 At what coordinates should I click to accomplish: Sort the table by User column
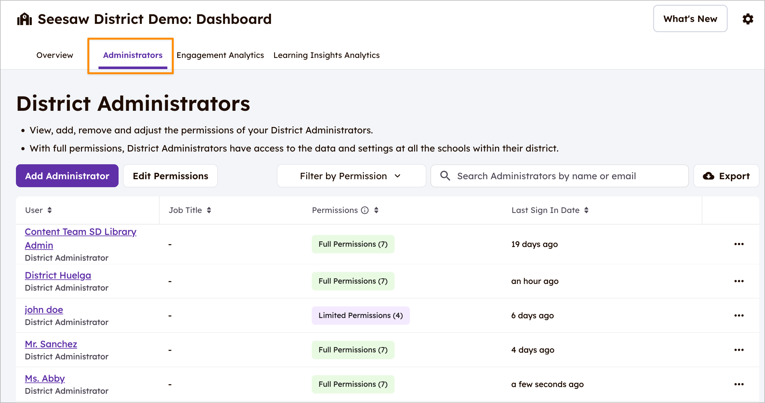tap(50, 210)
